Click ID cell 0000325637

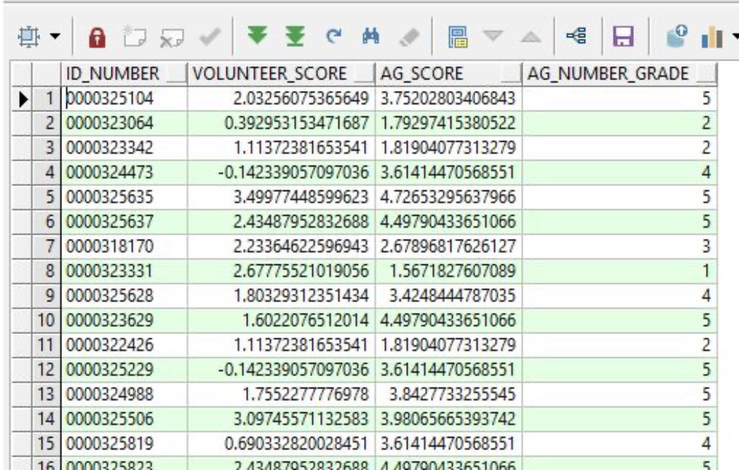point(124,222)
